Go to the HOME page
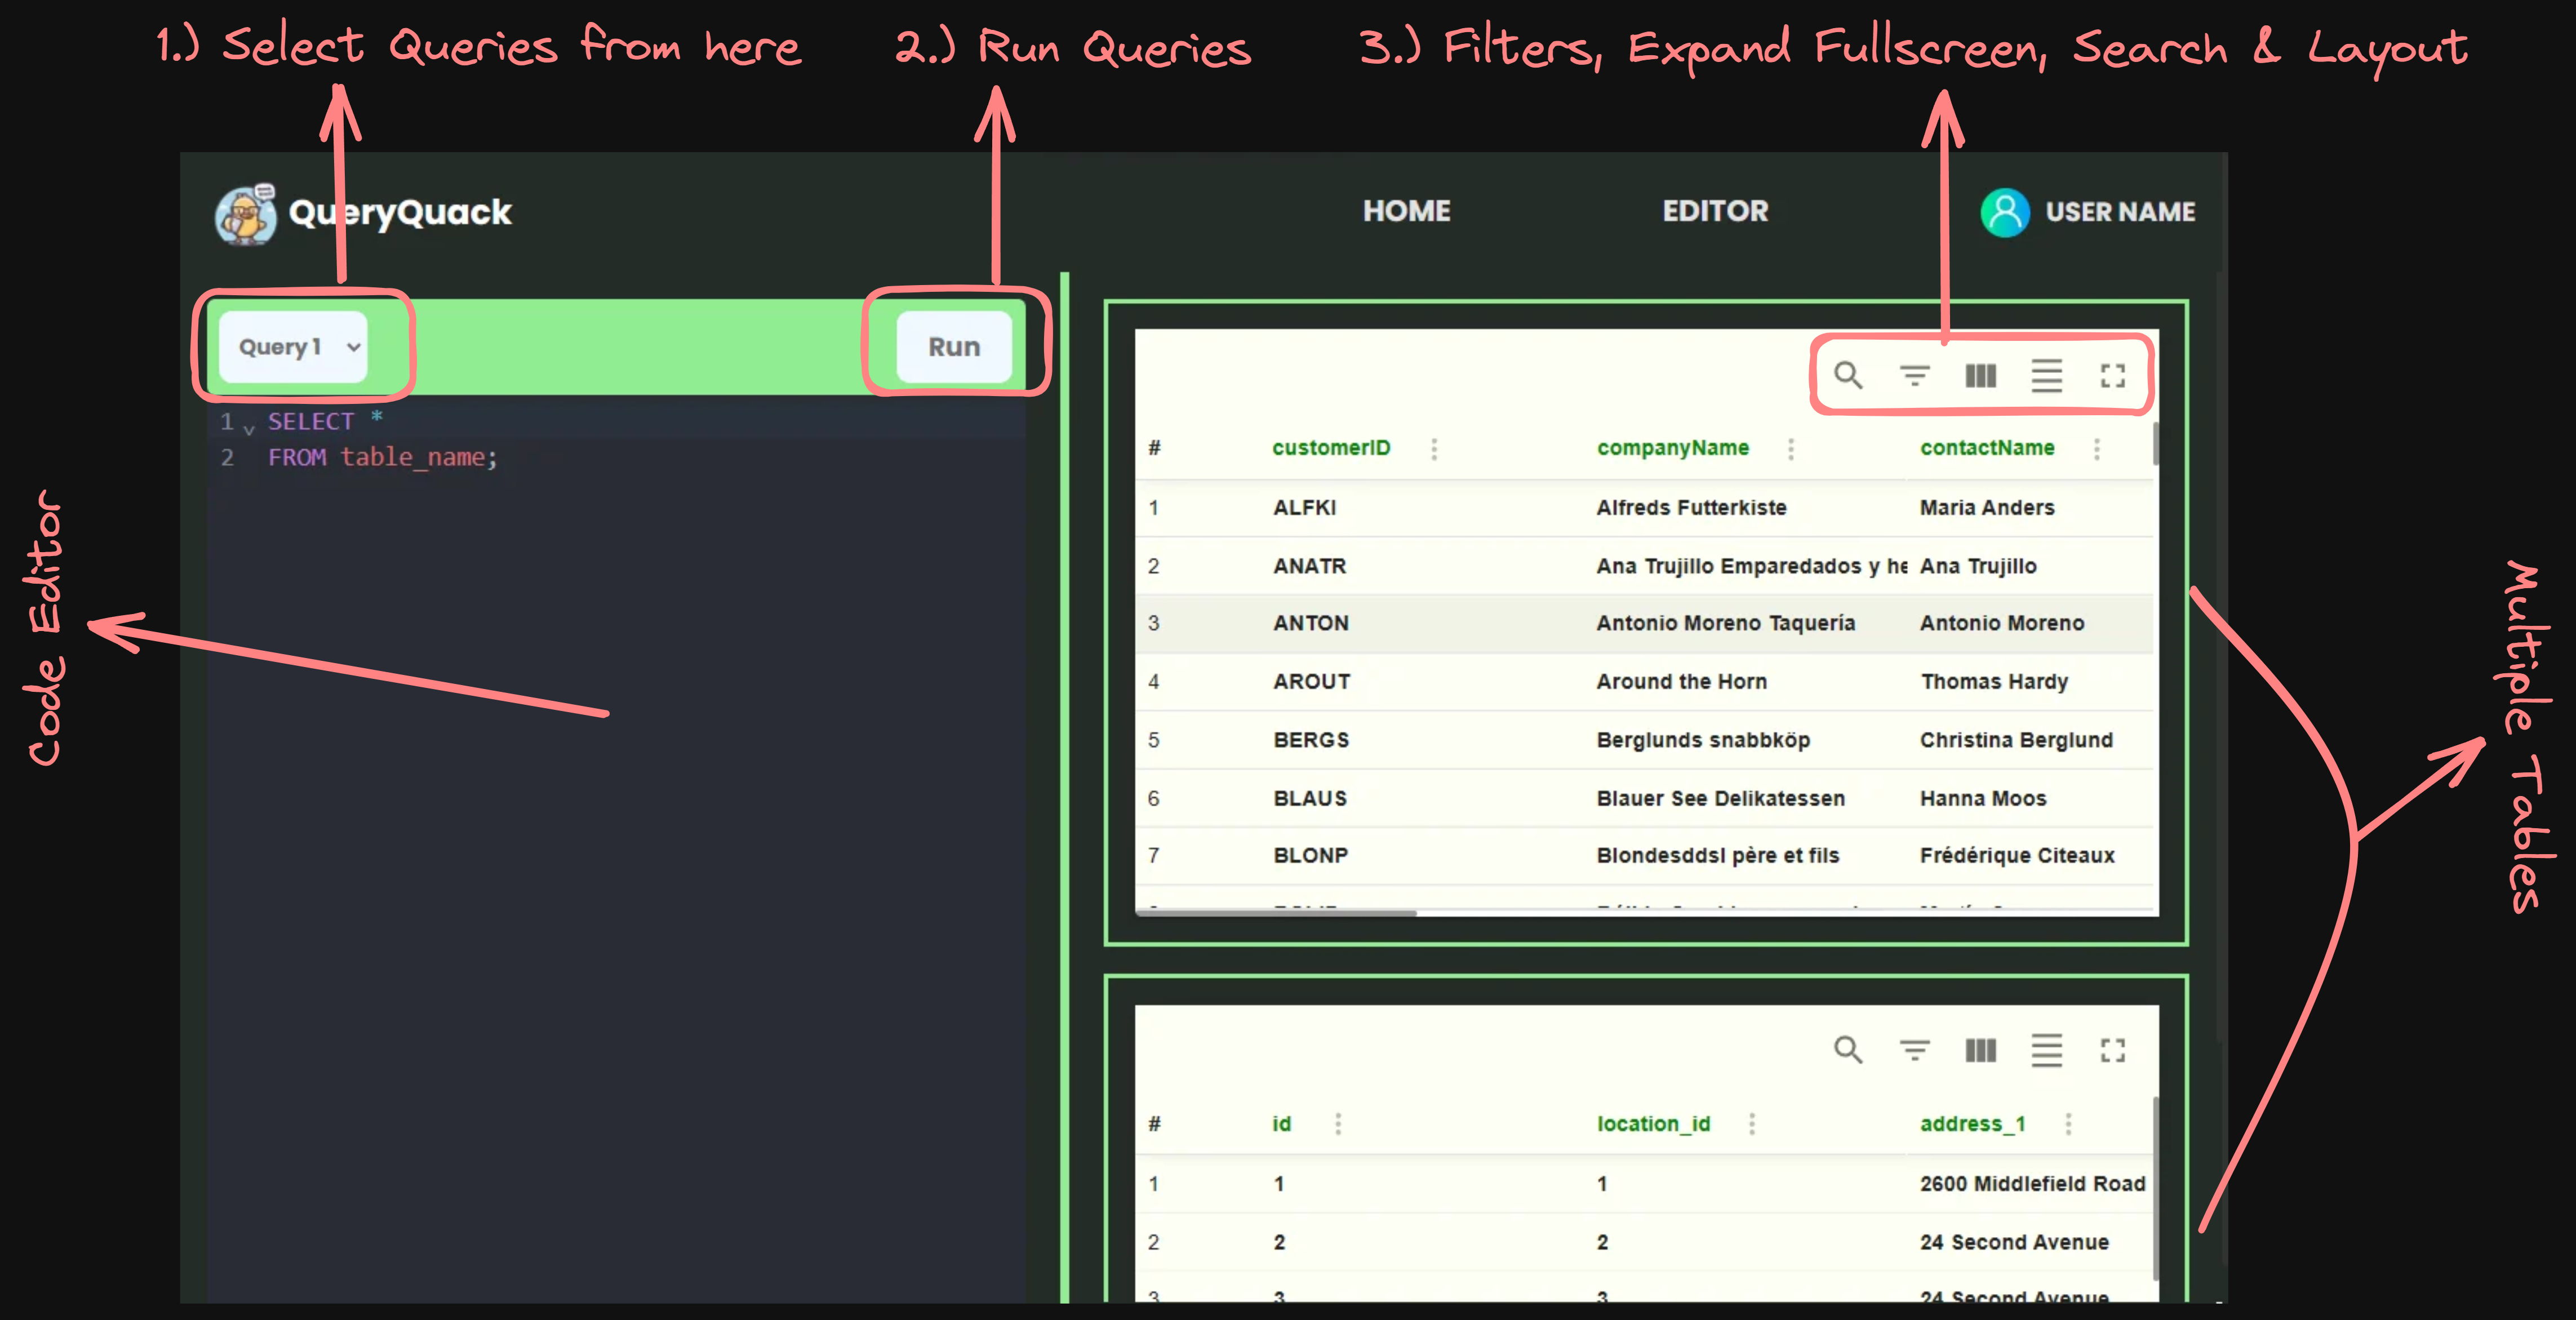Viewport: 2576px width, 1320px height. tap(1406, 211)
